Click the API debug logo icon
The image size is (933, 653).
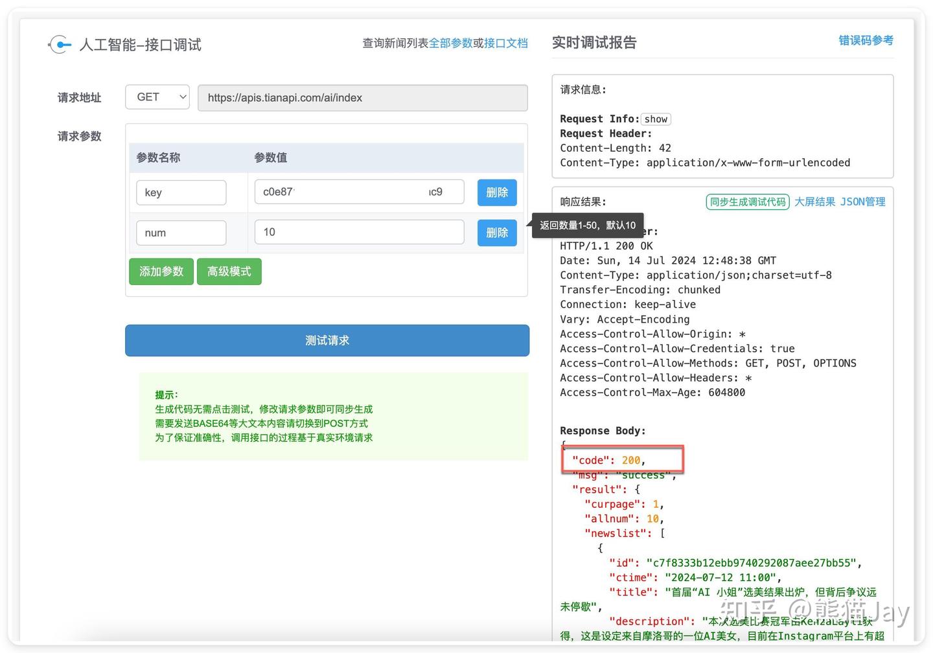coord(60,45)
